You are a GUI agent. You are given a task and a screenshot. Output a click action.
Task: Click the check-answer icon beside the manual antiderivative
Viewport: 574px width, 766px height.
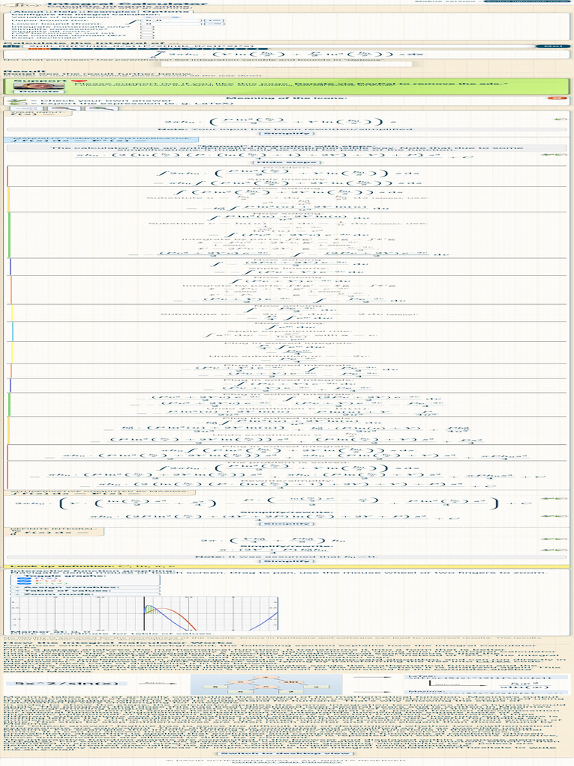tap(547, 154)
